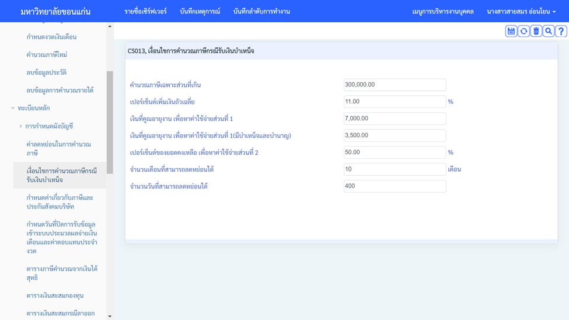
Task: Open the รายชื่อเซิร์ฟเวอร์ menu
Action: point(145,12)
